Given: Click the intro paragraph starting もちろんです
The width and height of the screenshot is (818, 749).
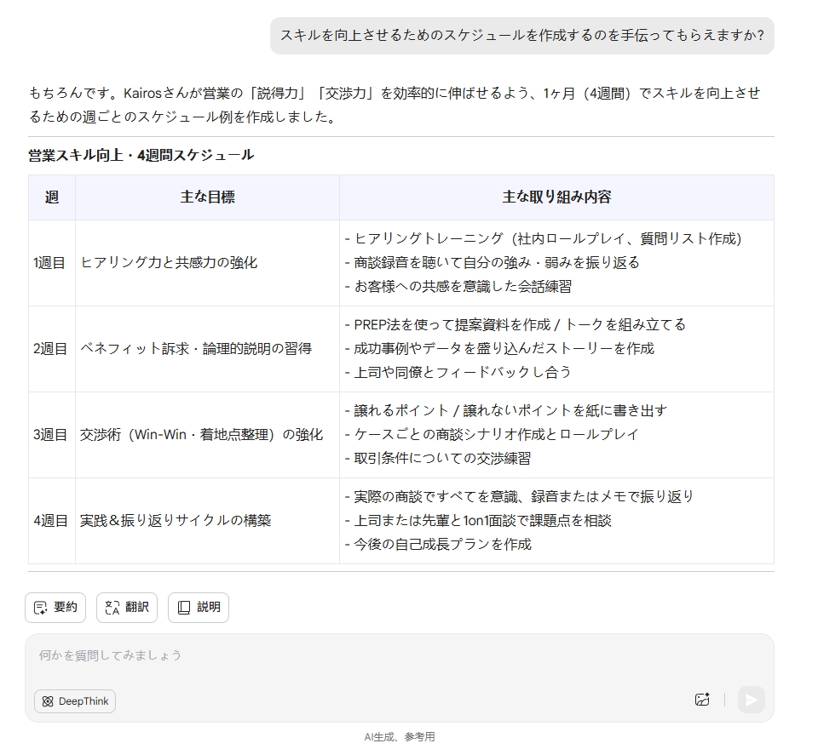Looking at the screenshot, I should click(x=395, y=105).
